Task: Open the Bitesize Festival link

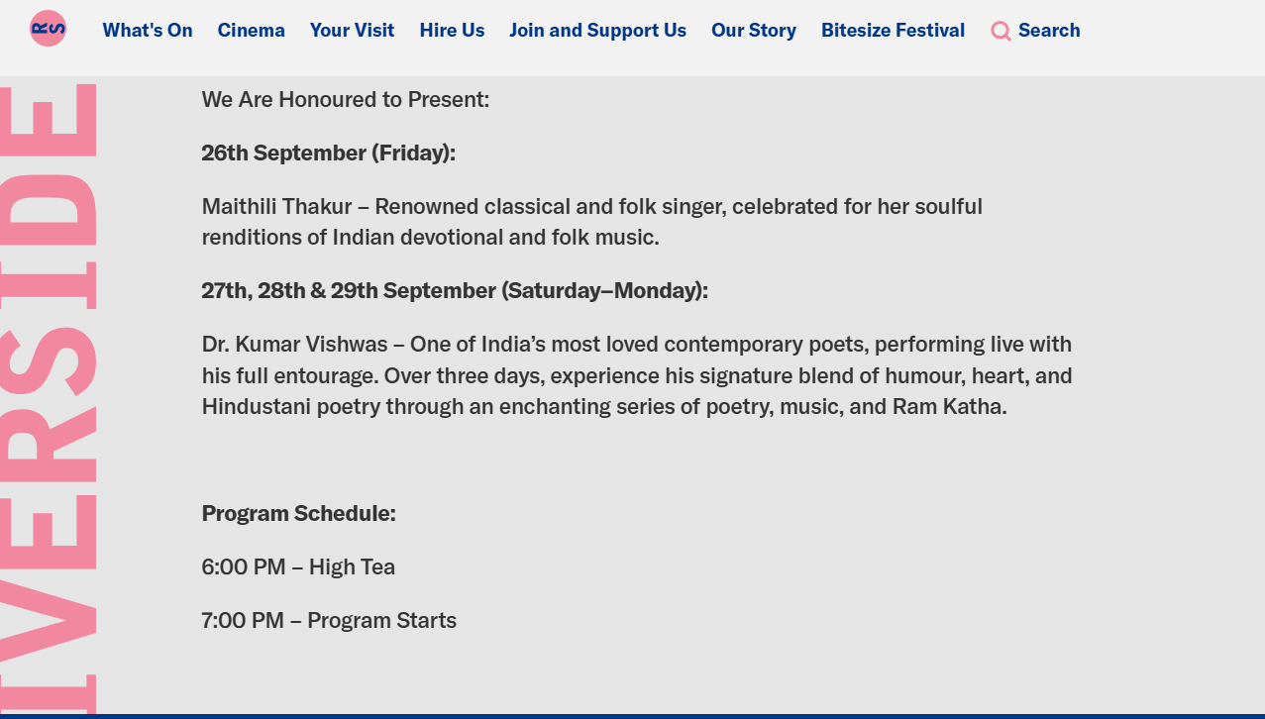Action: (x=893, y=31)
